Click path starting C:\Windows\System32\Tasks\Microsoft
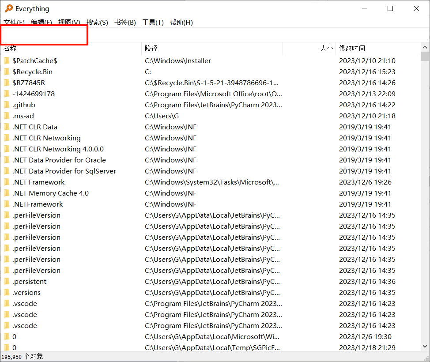Image resolution: width=430 pixels, height=362 pixels. [212, 182]
